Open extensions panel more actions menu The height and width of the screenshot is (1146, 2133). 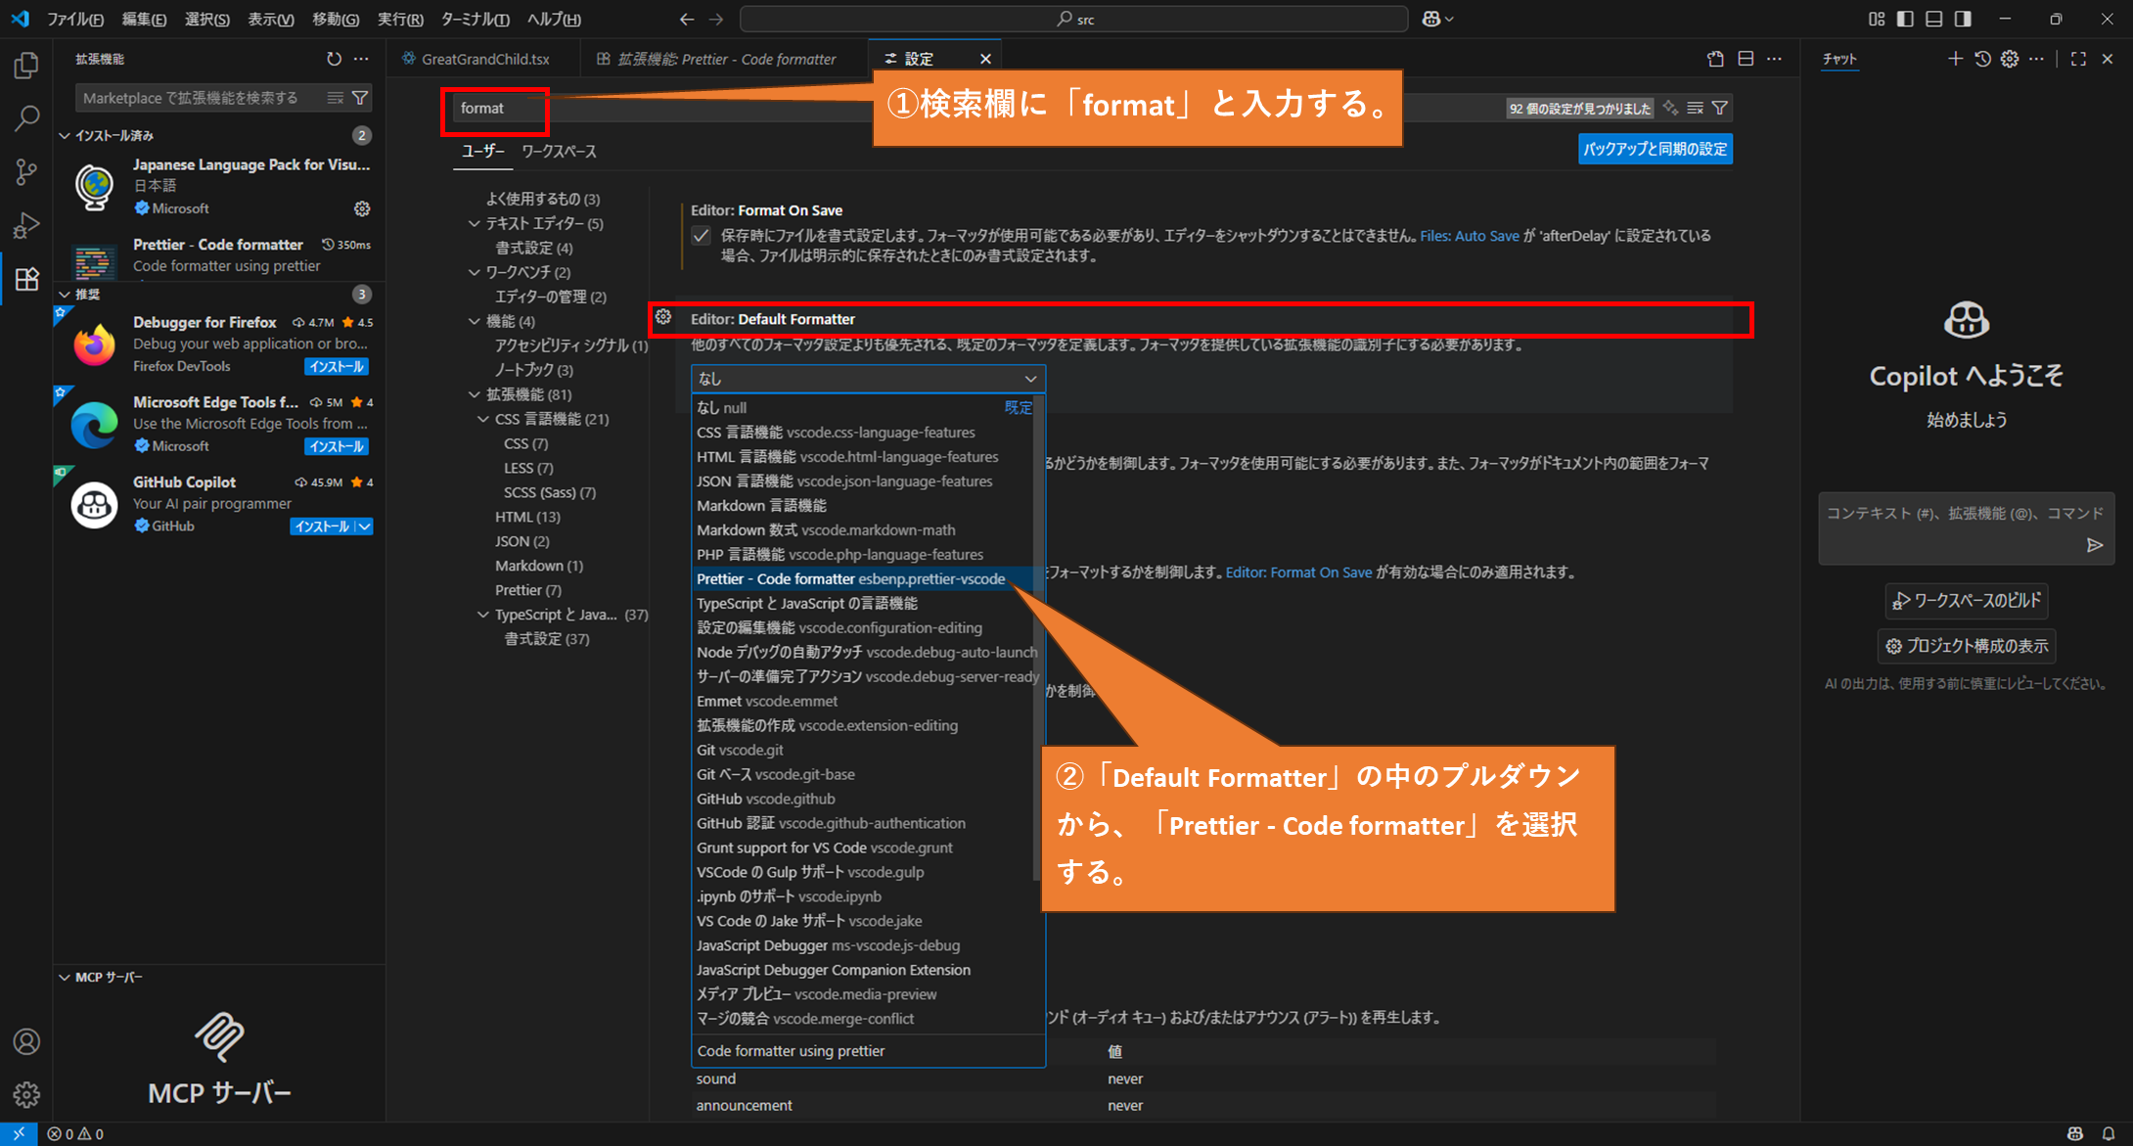[361, 59]
